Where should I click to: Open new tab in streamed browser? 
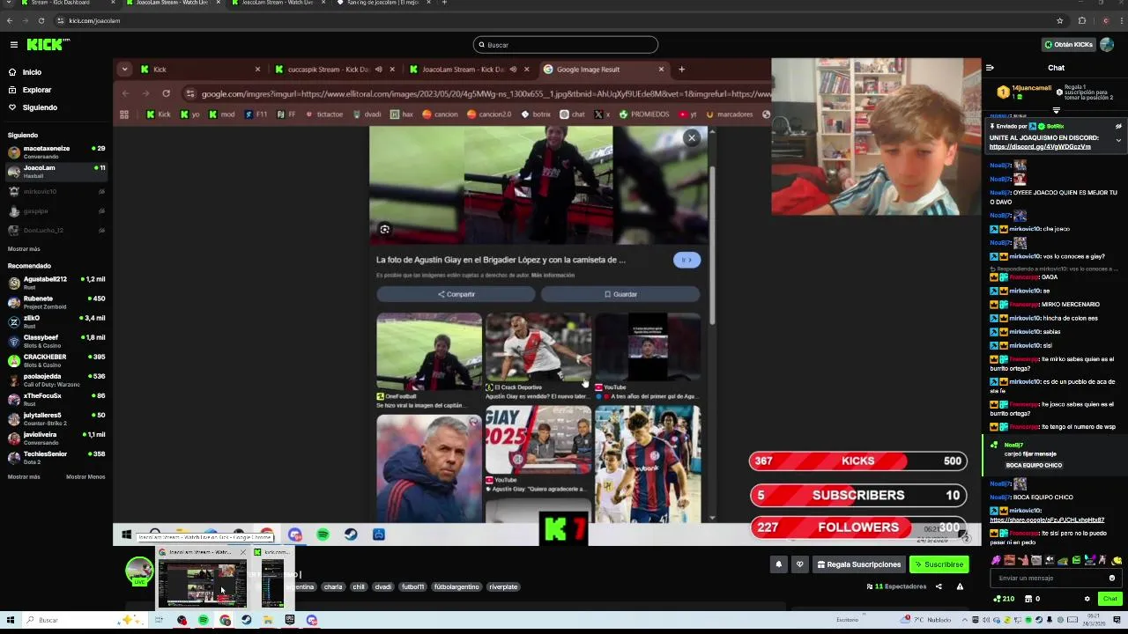681,69
